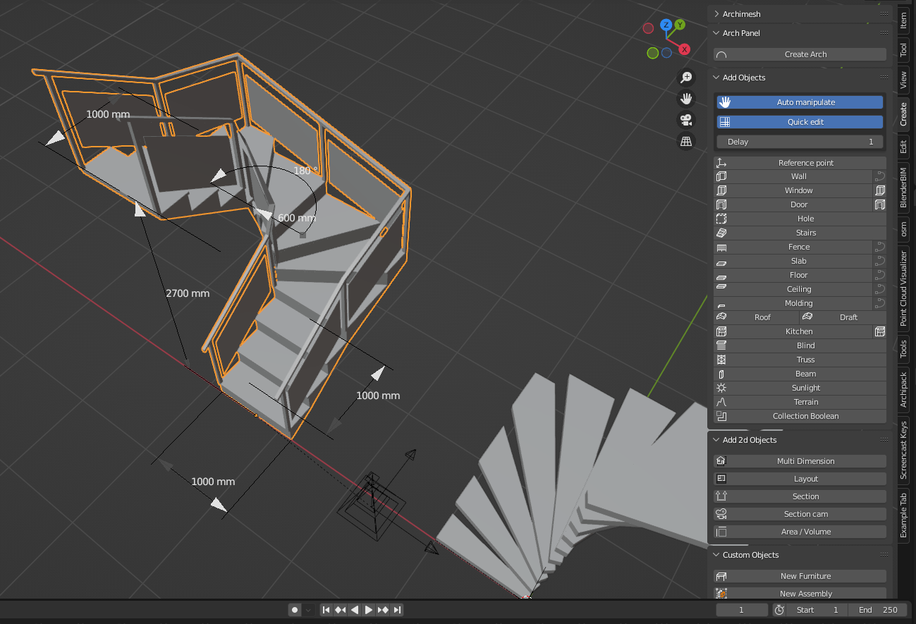Open the Window presets icon beside Window
Screen dimensions: 916x624
(880, 190)
